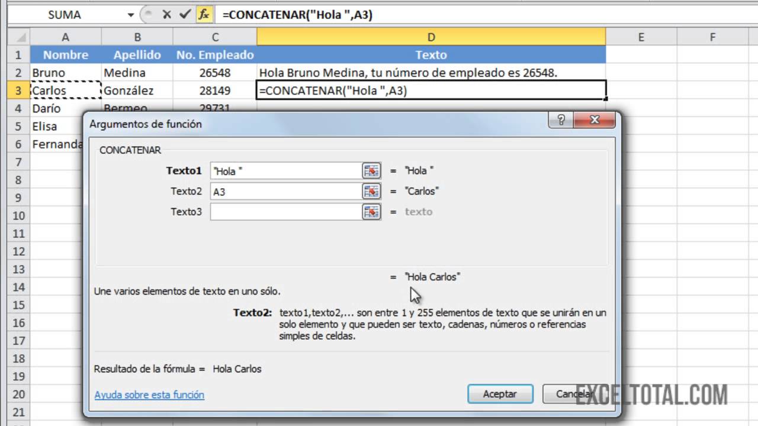Collapse dialog using Texto3 range selector icon
Viewport: 758px width, 426px height.
pos(371,212)
